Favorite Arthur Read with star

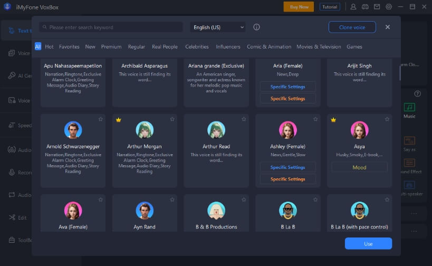[244, 119]
